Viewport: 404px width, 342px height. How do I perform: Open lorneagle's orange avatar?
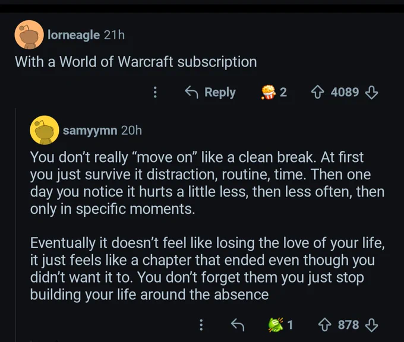[29, 35]
